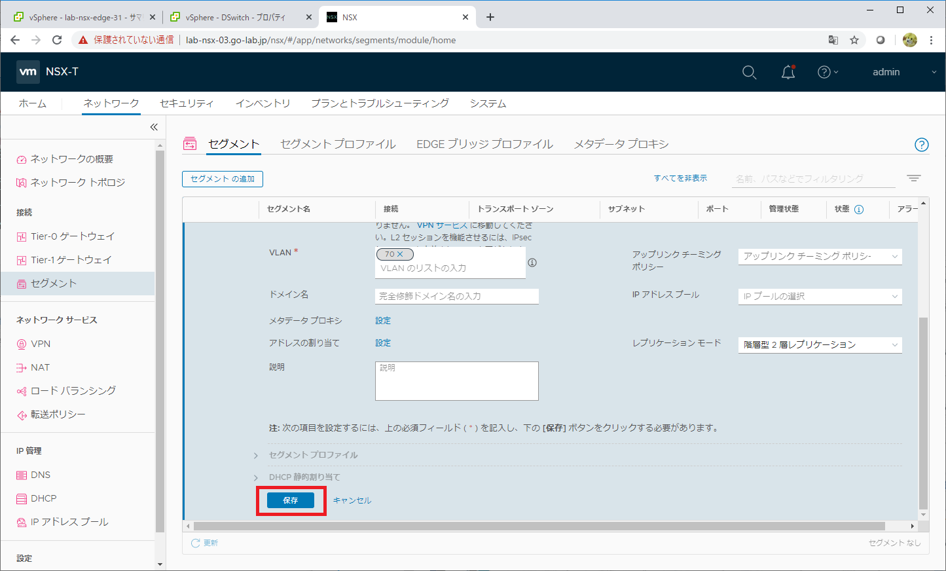Open the アップリンク チーミング ポリシー dropdown
This screenshot has height=571, width=946.
(x=820, y=256)
